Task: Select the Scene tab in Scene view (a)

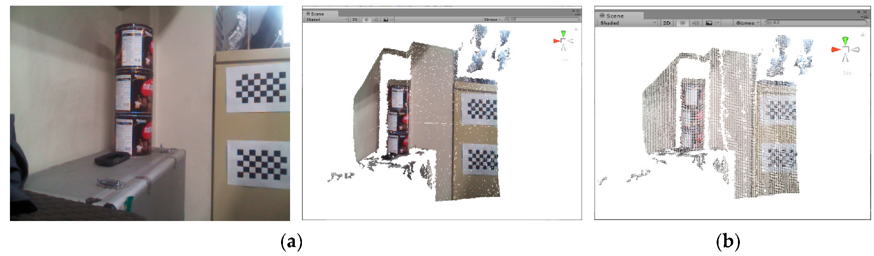Action: pos(320,14)
